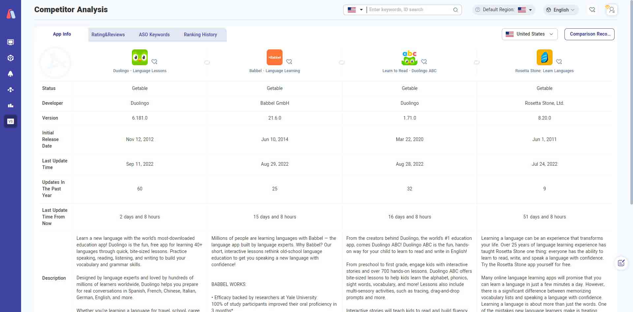Open Learn to Read - Duolingo ABC link
This screenshot has height=312, width=633.
point(409,71)
